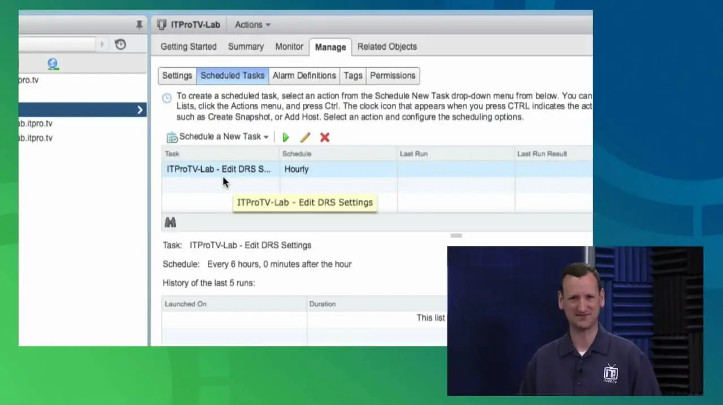Run the selected scheduled task (green play)
723x405 pixels.
(286, 137)
